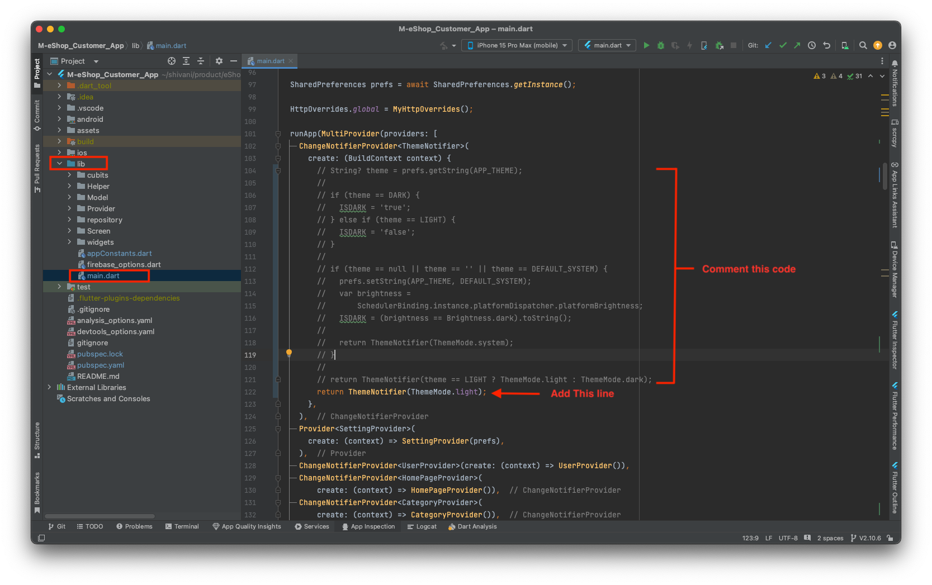
Task: Click the Stop square icon in toolbar
Action: [734, 45]
